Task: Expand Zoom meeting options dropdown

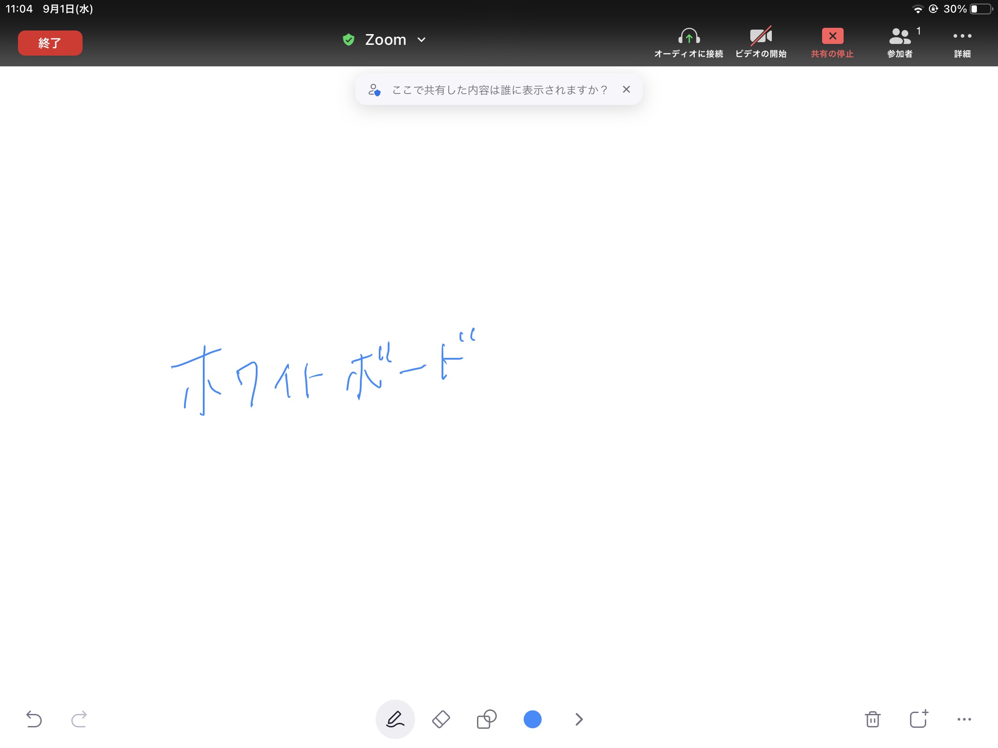Action: click(x=422, y=39)
